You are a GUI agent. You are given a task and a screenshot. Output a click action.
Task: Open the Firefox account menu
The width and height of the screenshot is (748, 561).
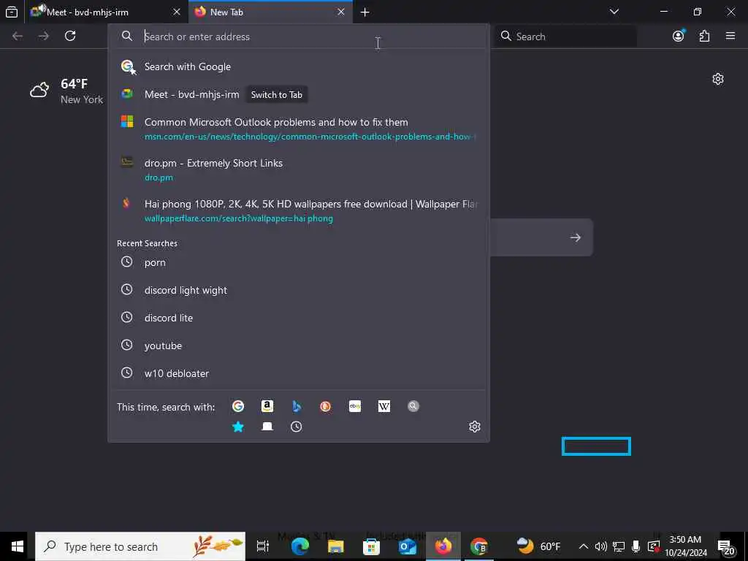pos(679,36)
